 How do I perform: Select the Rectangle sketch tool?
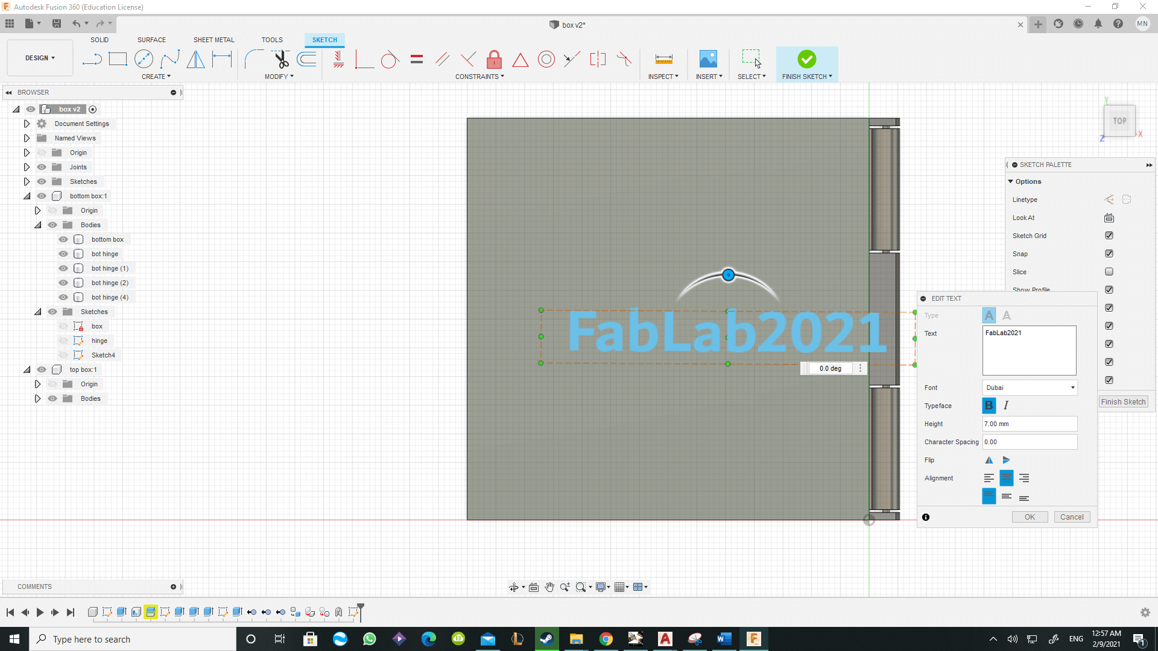coord(118,59)
